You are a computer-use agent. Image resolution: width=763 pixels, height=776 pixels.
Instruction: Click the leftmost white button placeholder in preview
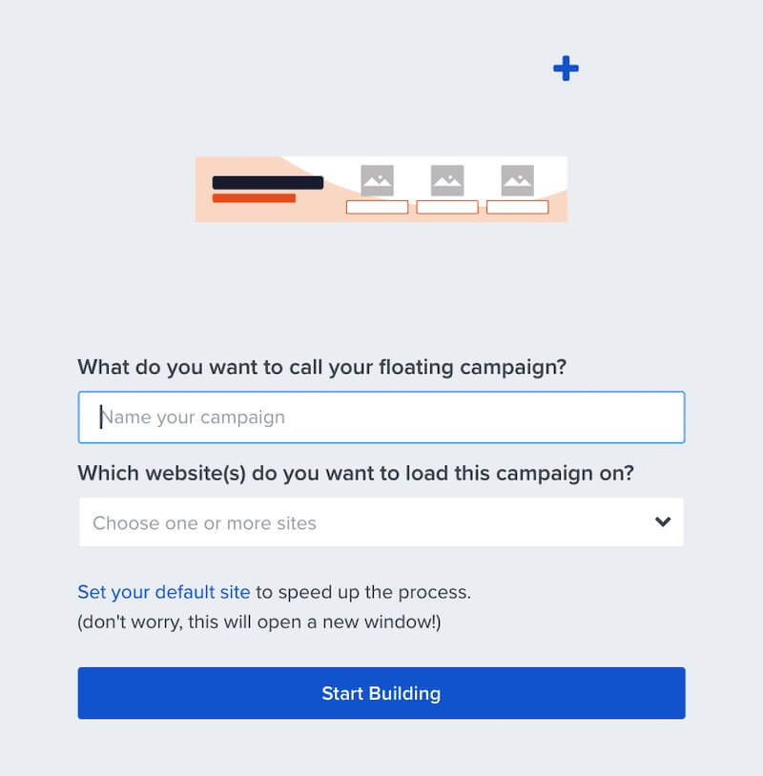click(377, 207)
